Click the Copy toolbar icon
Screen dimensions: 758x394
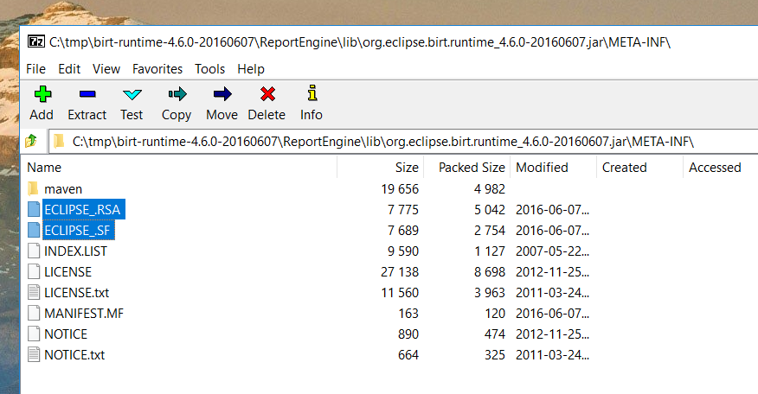(x=177, y=93)
